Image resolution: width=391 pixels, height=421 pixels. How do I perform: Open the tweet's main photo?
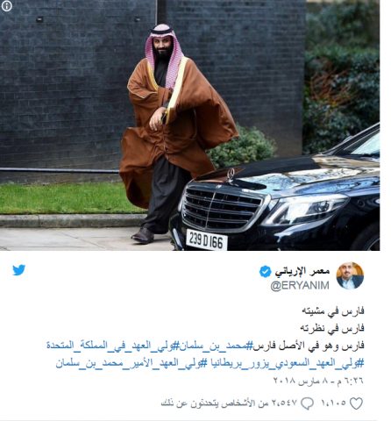pyautogui.click(x=190, y=125)
